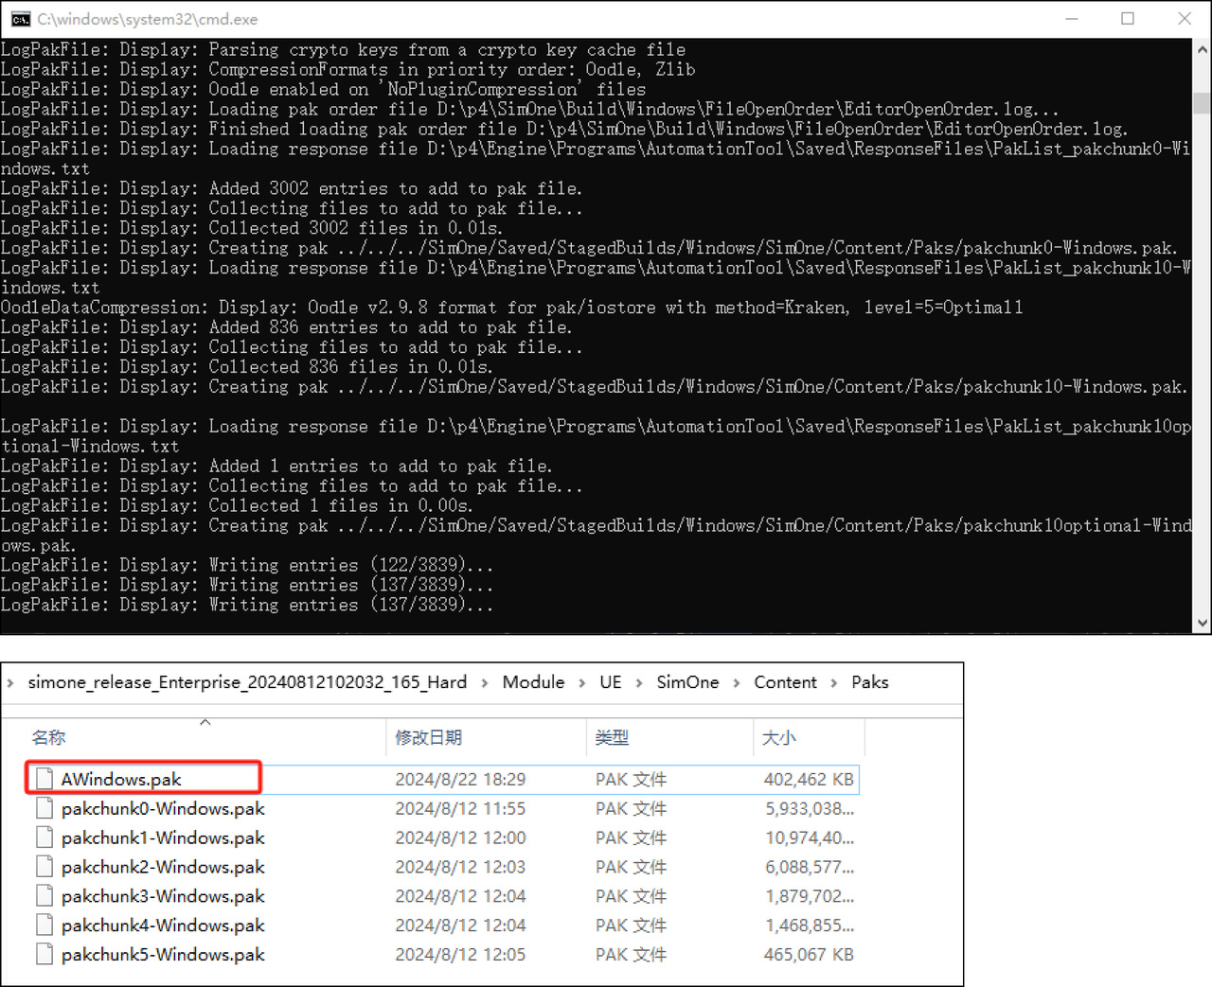Click the cmd window title text

point(148,19)
